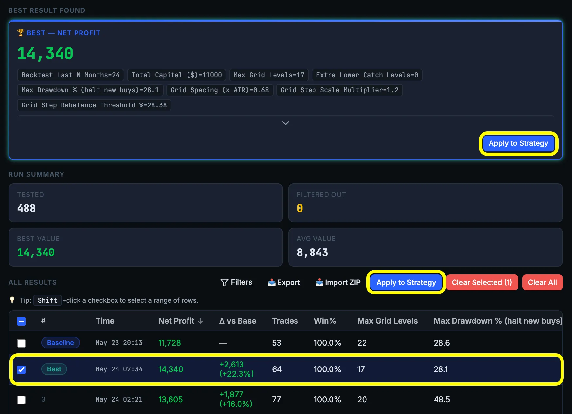
Task: Click Max Drawdown % (halt new buys)=28.1 tag
Action: [90, 90]
